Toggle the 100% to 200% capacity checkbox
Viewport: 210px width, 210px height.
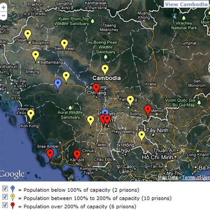click(x=5, y=197)
